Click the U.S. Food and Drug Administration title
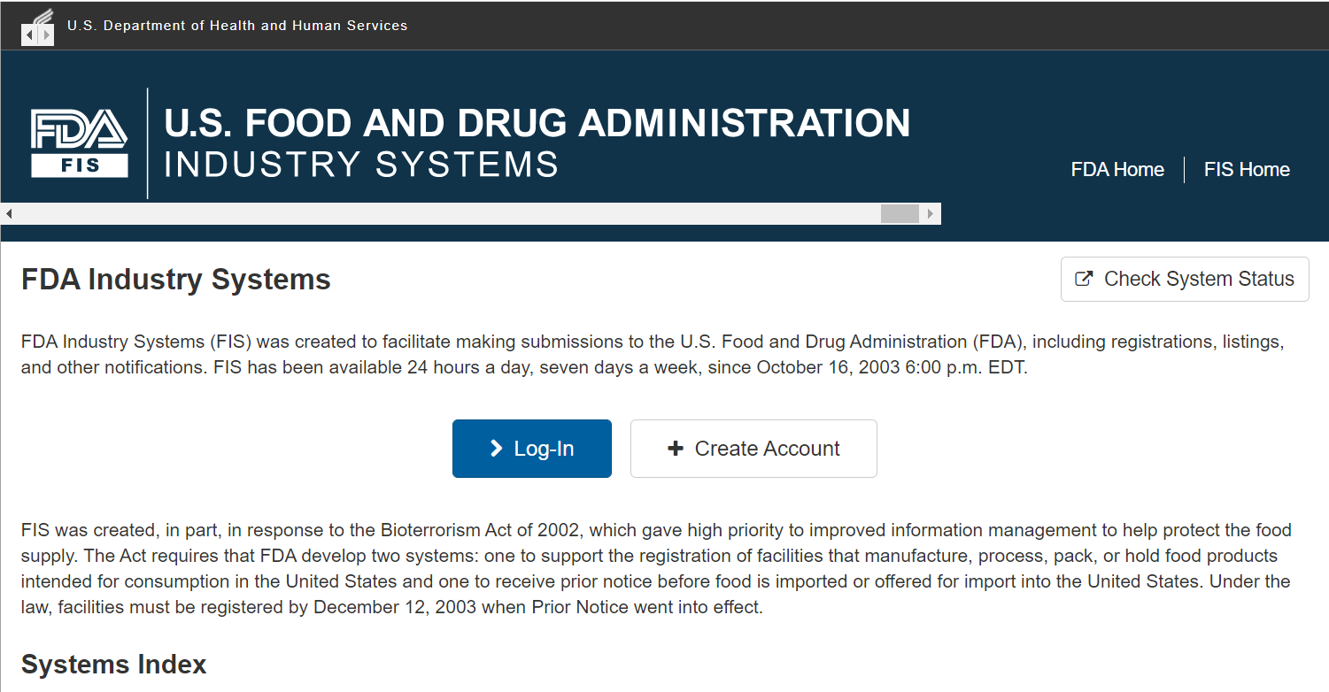This screenshot has width=1329, height=692. pos(537,124)
